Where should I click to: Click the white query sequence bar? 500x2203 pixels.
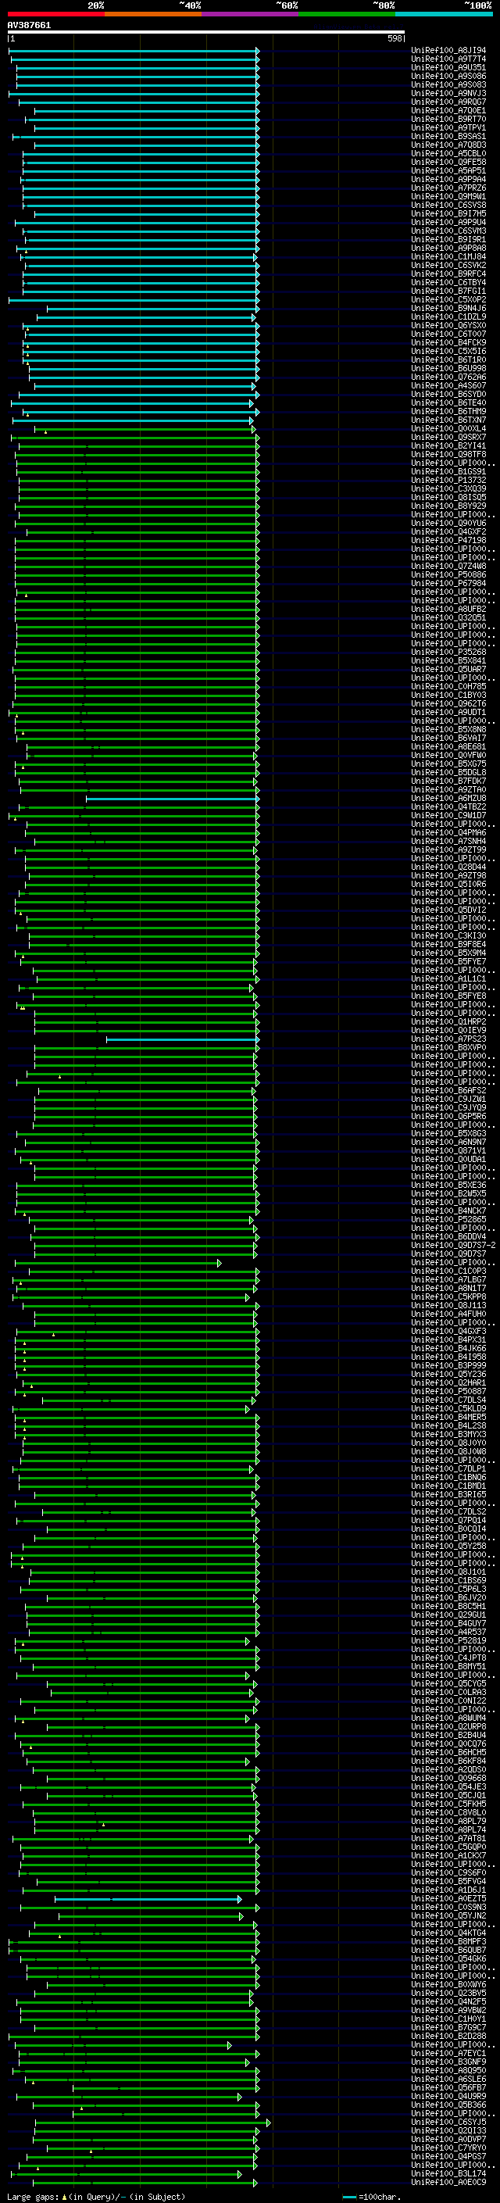tap(206, 31)
